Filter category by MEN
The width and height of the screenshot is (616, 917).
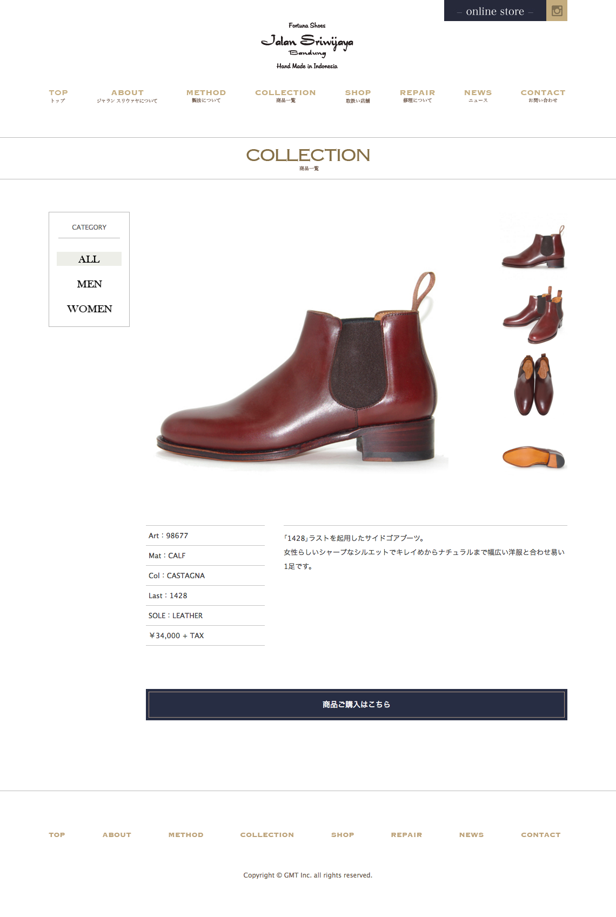89,284
